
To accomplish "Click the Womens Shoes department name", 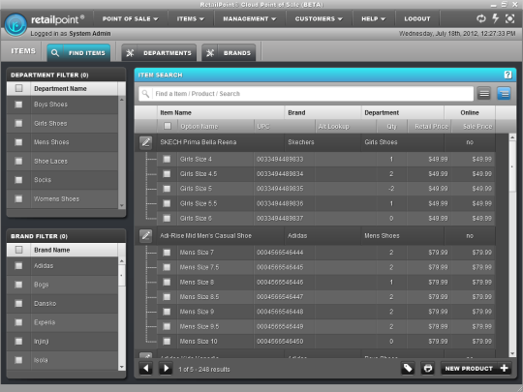I will click(x=57, y=199).
